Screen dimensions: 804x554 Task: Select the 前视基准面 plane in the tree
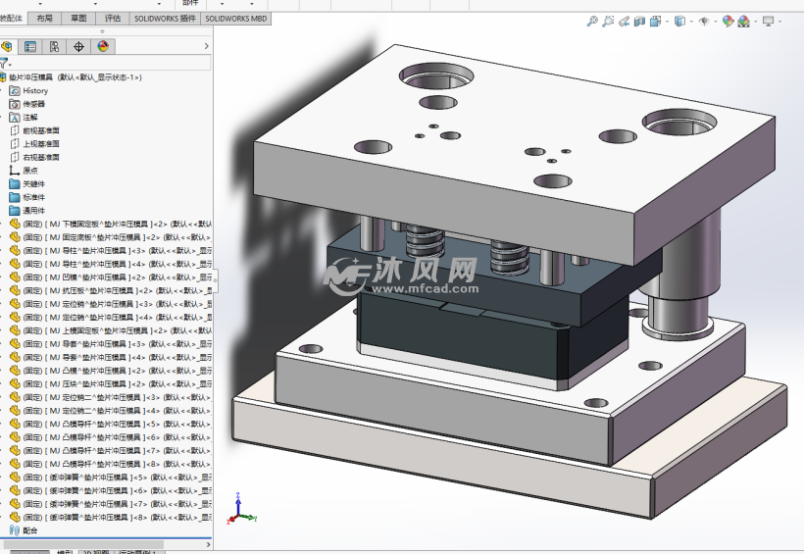click(x=40, y=130)
